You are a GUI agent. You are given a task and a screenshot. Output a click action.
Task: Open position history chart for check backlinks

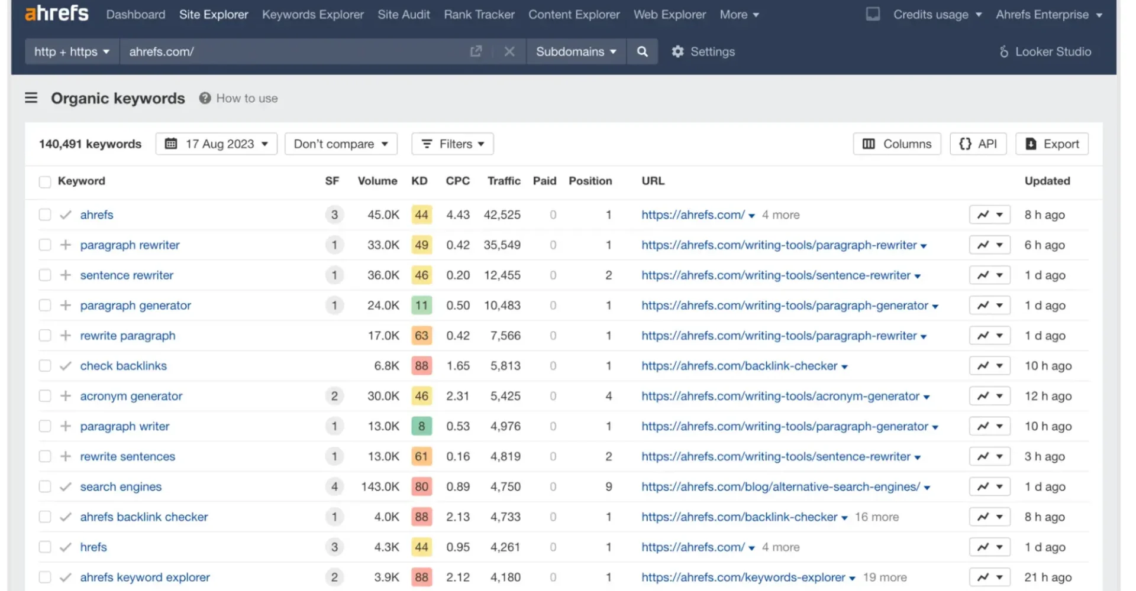[989, 366]
